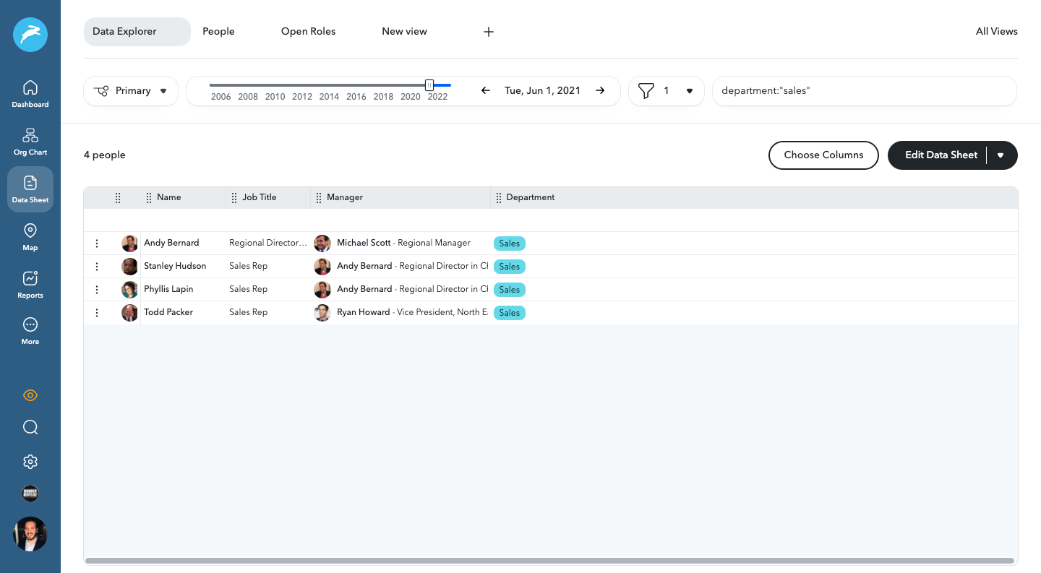Image resolution: width=1041 pixels, height=573 pixels.
Task: Open Reports in the sidebar
Action: (x=30, y=284)
